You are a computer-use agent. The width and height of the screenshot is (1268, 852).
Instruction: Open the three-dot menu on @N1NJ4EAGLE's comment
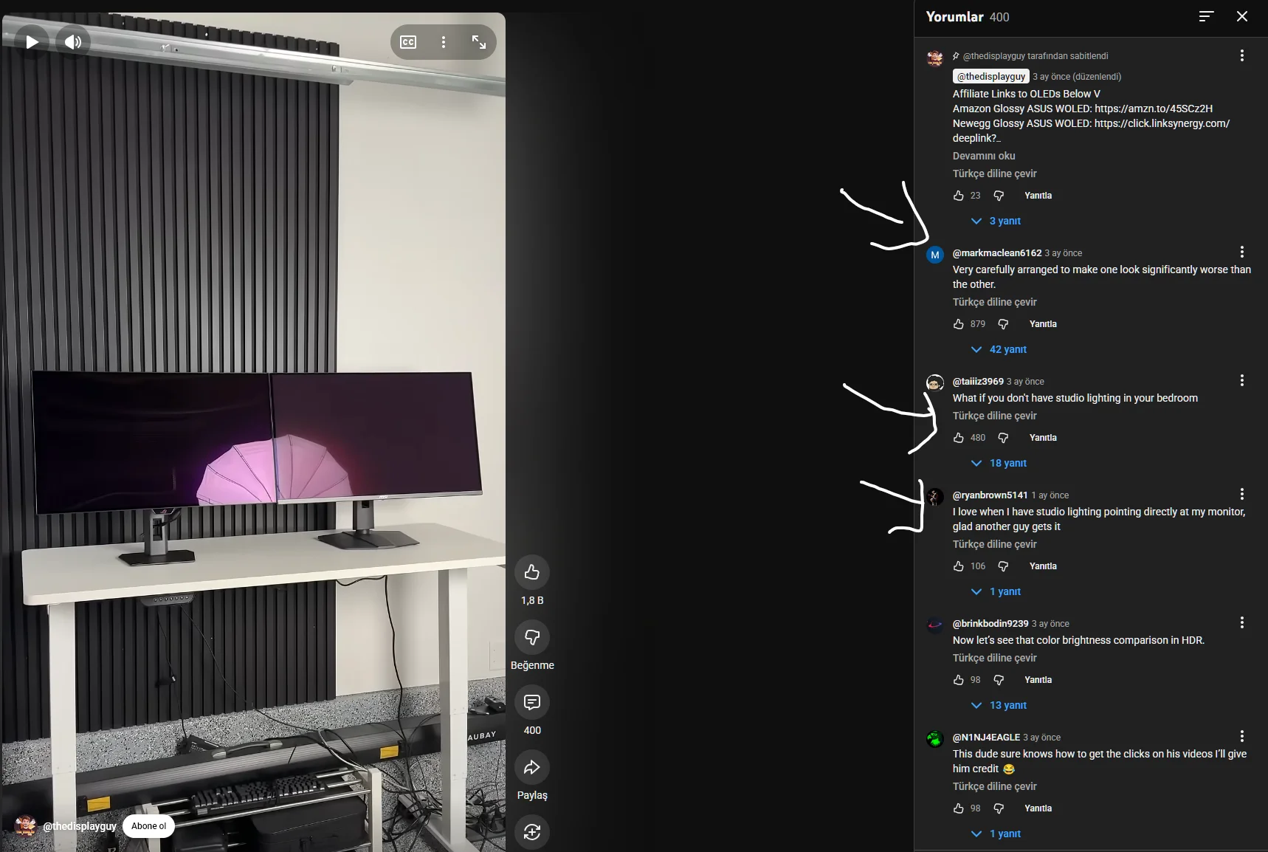1241,736
